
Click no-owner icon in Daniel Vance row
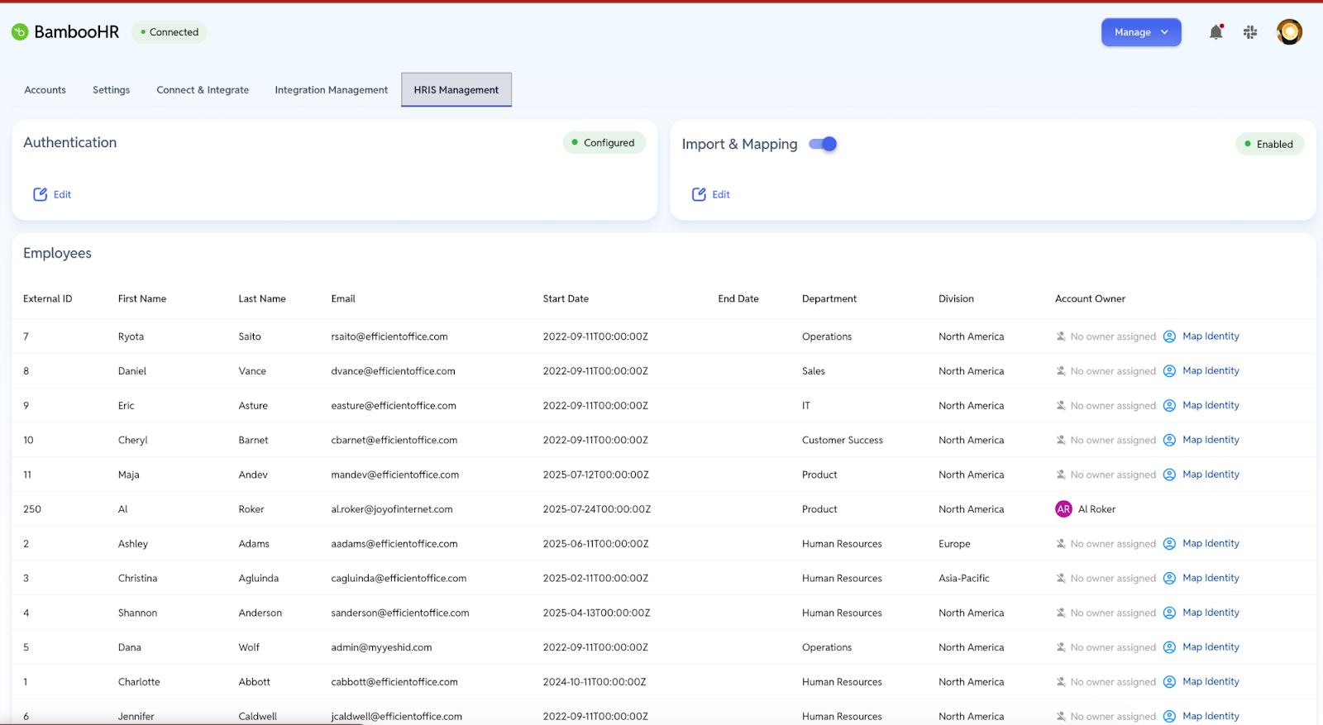1061,371
